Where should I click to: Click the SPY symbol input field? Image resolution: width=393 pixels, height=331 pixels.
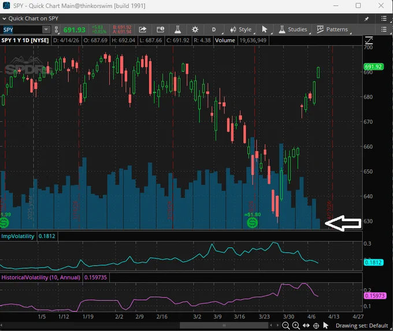coord(21,30)
